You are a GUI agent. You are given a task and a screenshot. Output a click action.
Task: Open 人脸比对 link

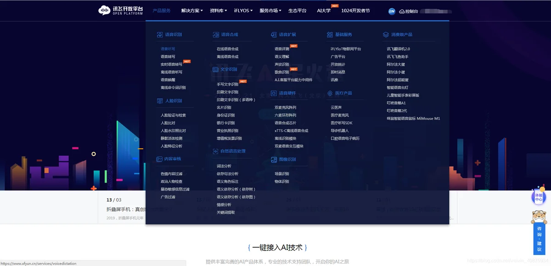coord(168,123)
